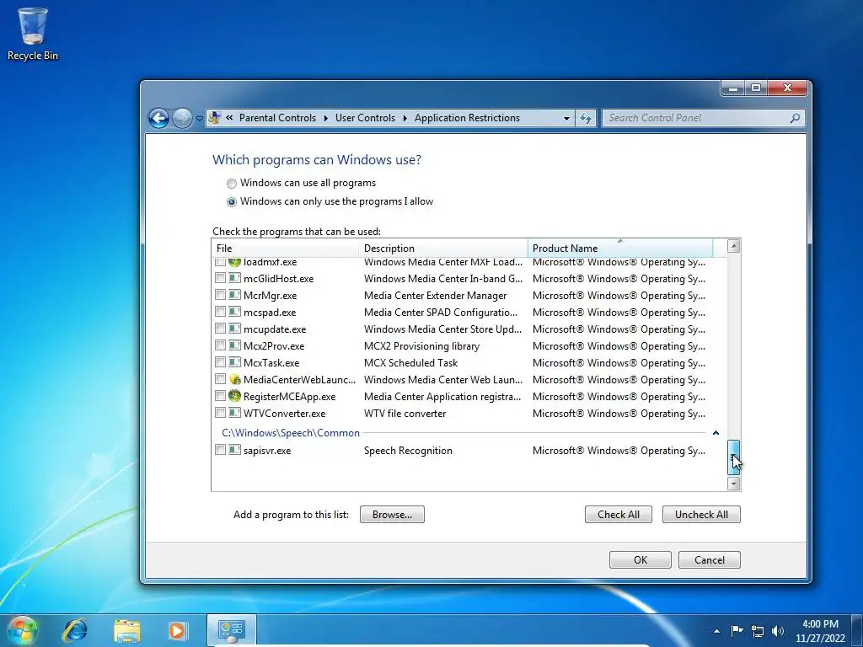Check the RegisterMCEApp.exe checkbox

(x=220, y=396)
